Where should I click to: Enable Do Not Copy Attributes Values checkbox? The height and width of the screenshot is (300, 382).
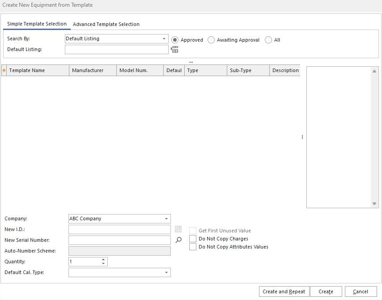tap(193, 247)
